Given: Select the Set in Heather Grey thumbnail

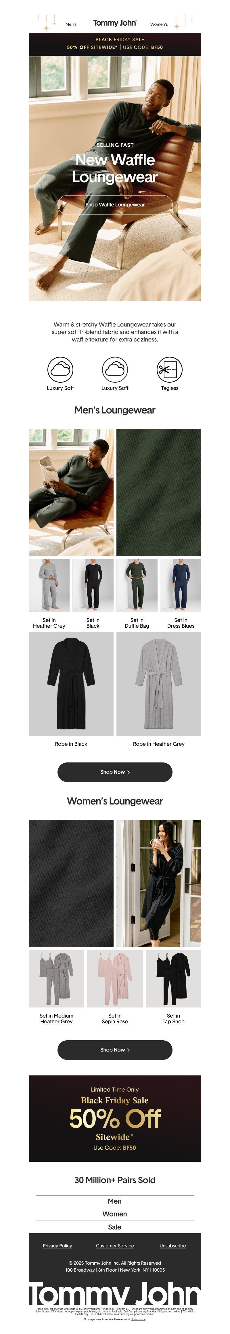Looking at the screenshot, I should 49,585.
